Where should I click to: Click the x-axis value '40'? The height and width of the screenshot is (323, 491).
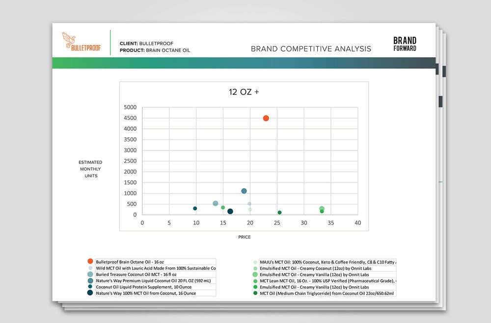tap(357, 223)
